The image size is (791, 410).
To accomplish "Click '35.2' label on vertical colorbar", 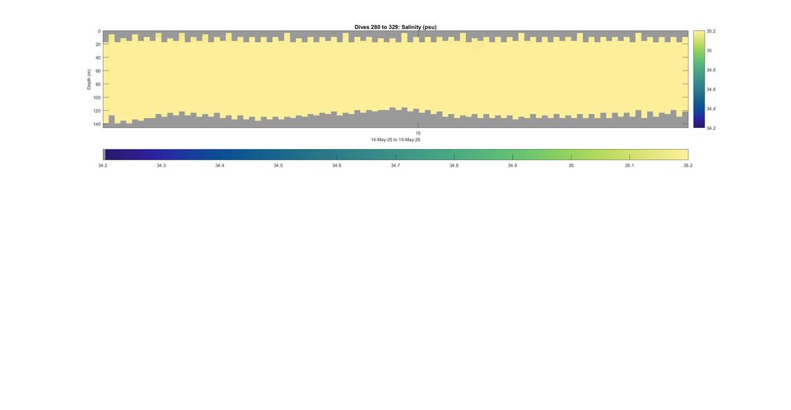I will pos(711,31).
